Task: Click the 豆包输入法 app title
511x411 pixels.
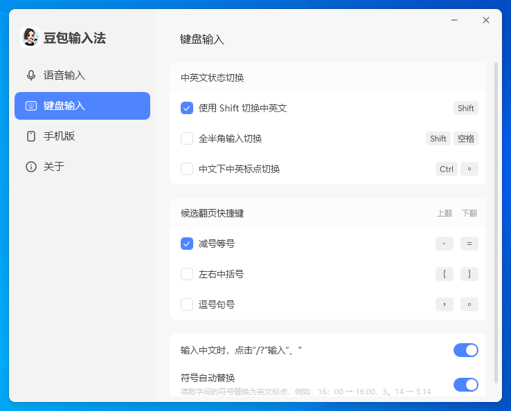Action: pyautogui.click(x=75, y=38)
